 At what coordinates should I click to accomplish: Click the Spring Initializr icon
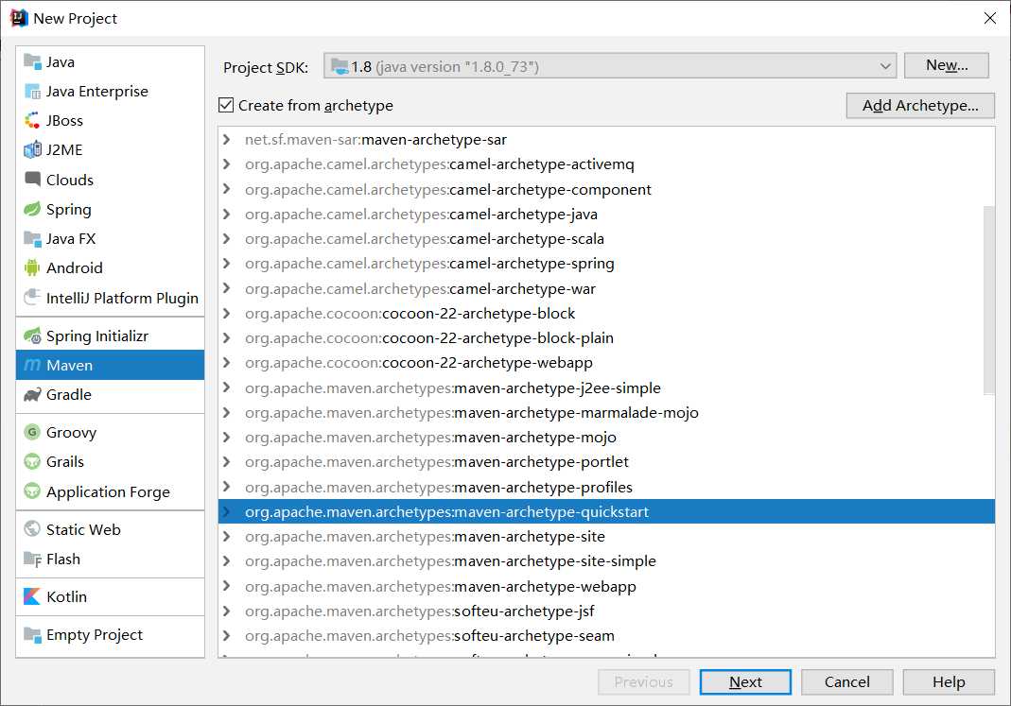click(x=32, y=336)
